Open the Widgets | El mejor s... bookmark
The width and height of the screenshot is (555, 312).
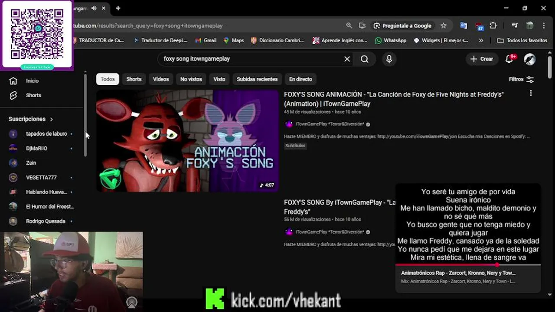point(441,40)
